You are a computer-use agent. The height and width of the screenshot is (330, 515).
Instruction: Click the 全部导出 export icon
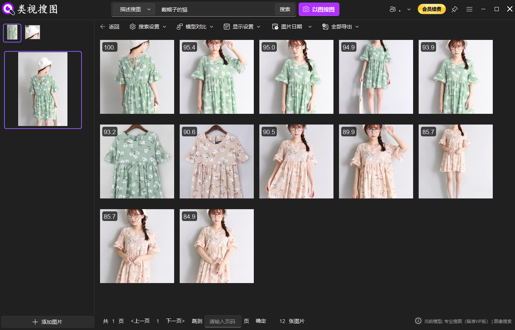(x=325, y=27)
